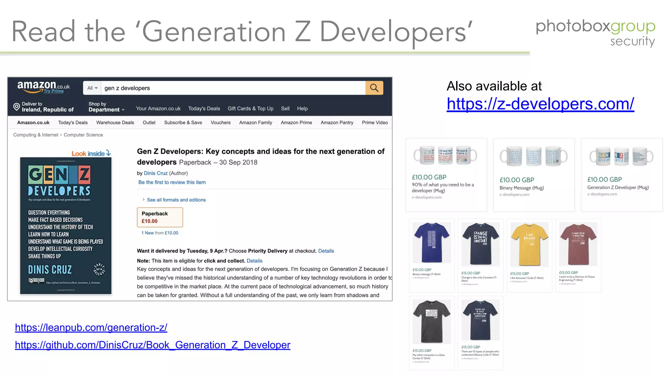The width and height of the screenshot is (672, 378).
Task: Open the leanpub.com/generation-z link
Action: [91, 327]
